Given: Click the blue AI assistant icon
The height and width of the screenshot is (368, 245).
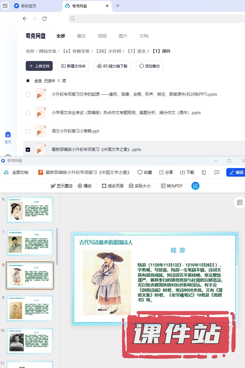Looking at the screenshot, I should tap(195, 186).
